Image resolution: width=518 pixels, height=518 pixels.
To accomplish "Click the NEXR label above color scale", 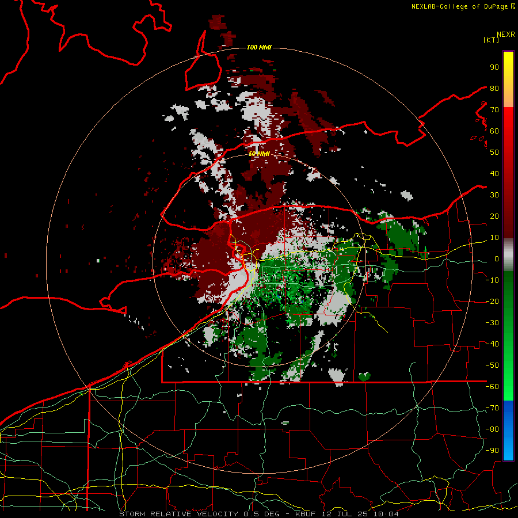I will click(x=506, y=35).
